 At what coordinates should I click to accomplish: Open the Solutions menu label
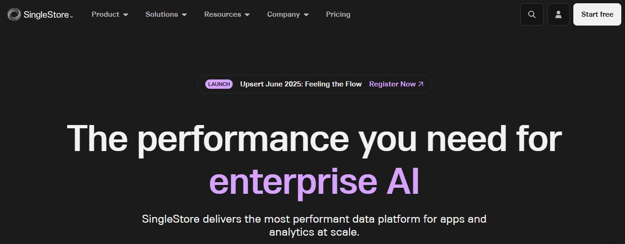tap(161, 14)
